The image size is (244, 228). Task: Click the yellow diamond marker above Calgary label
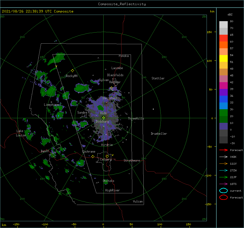coord(107,156)
